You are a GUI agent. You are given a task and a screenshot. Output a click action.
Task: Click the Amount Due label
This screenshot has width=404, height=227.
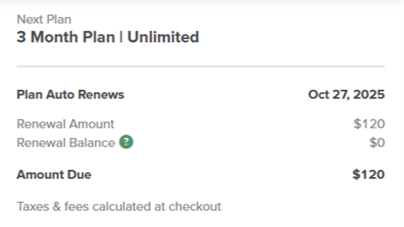coord(54,174)
